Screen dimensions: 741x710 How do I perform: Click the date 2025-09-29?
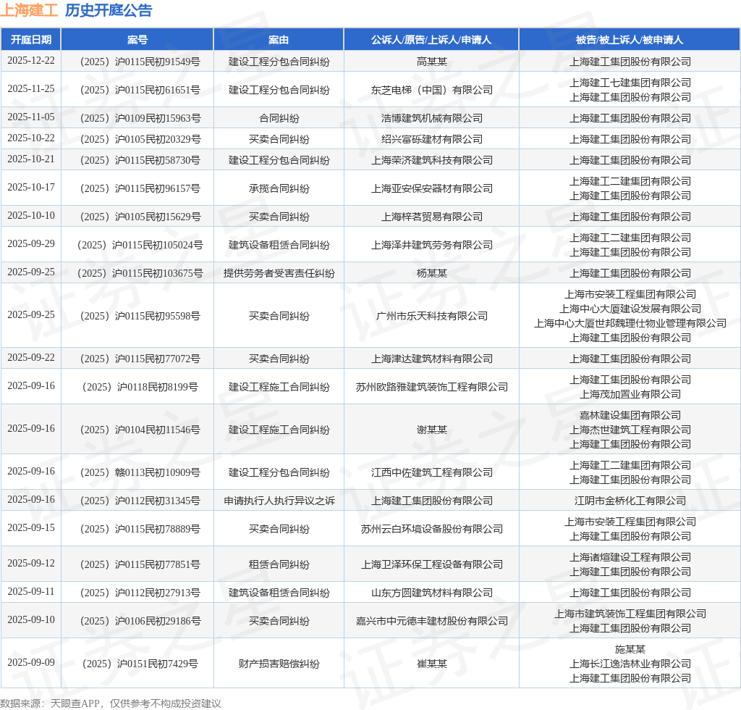pos(31,244)
